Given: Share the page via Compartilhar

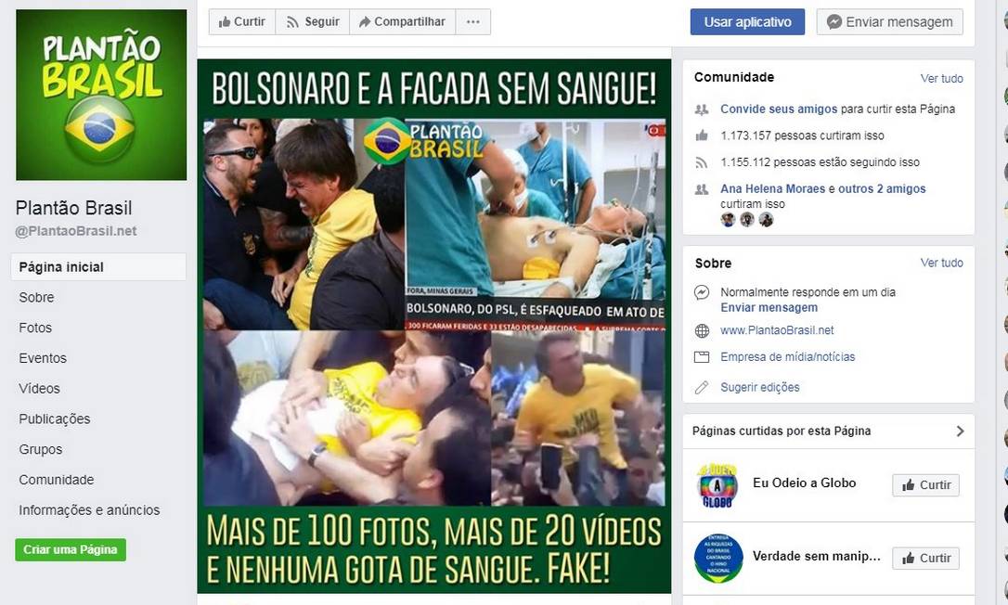Looking at the screenshot, I should click(x=403, y=22).
